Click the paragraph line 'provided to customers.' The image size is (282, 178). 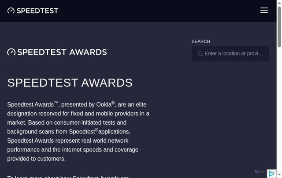coord(36,159)
